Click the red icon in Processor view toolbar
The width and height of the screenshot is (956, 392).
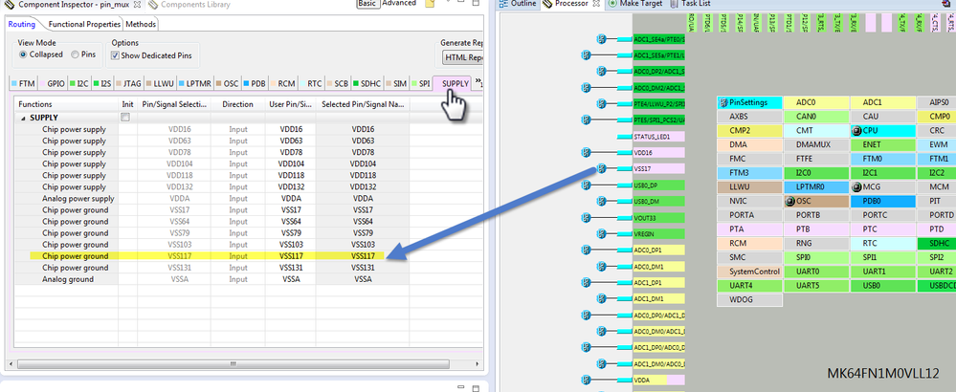point(946,4)
